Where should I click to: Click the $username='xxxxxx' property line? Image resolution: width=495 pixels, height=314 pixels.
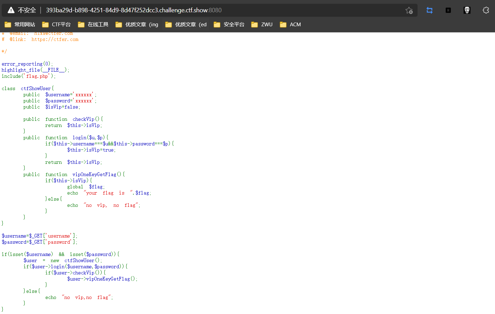tap(60, 95)
